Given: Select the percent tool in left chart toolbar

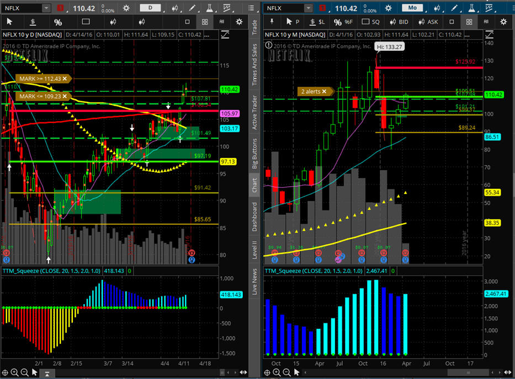Looking at the screenshot, I should 58,22.
